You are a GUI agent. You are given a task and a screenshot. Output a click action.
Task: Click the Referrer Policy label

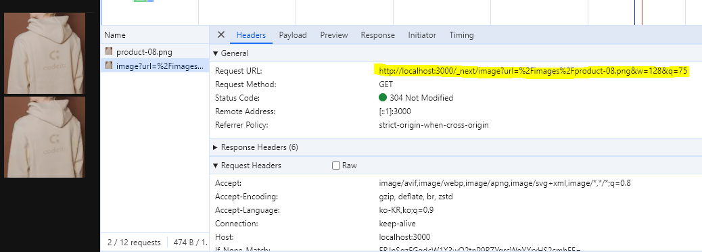pyautogui.click(x=241, y=125)
